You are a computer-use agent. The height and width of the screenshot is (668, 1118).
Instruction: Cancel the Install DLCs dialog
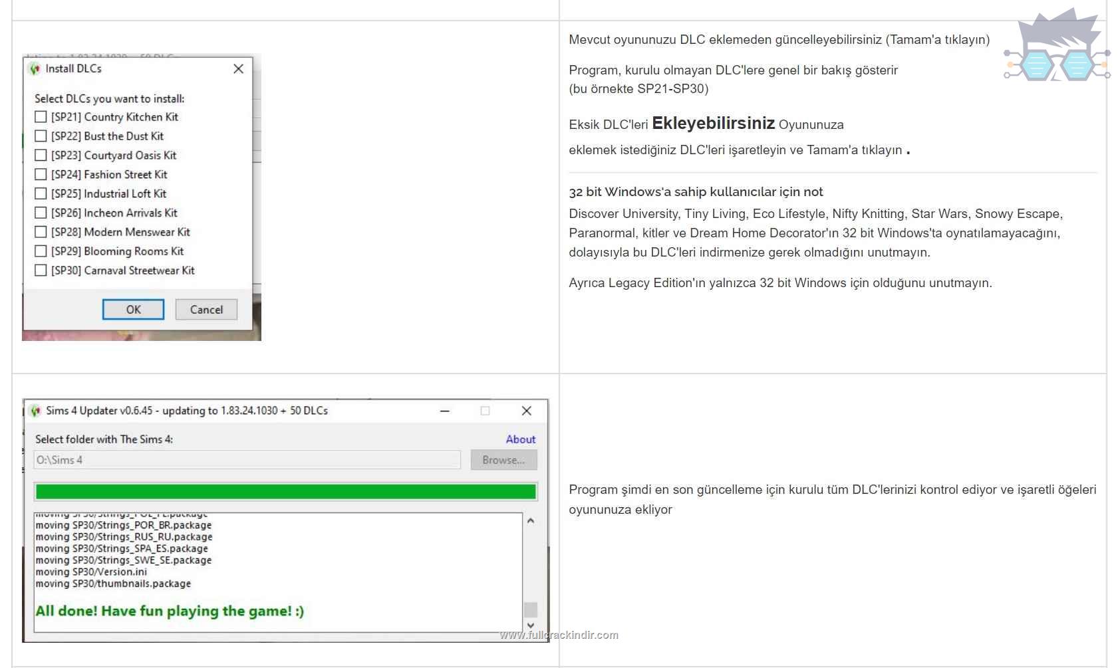(x=206, y=310)
